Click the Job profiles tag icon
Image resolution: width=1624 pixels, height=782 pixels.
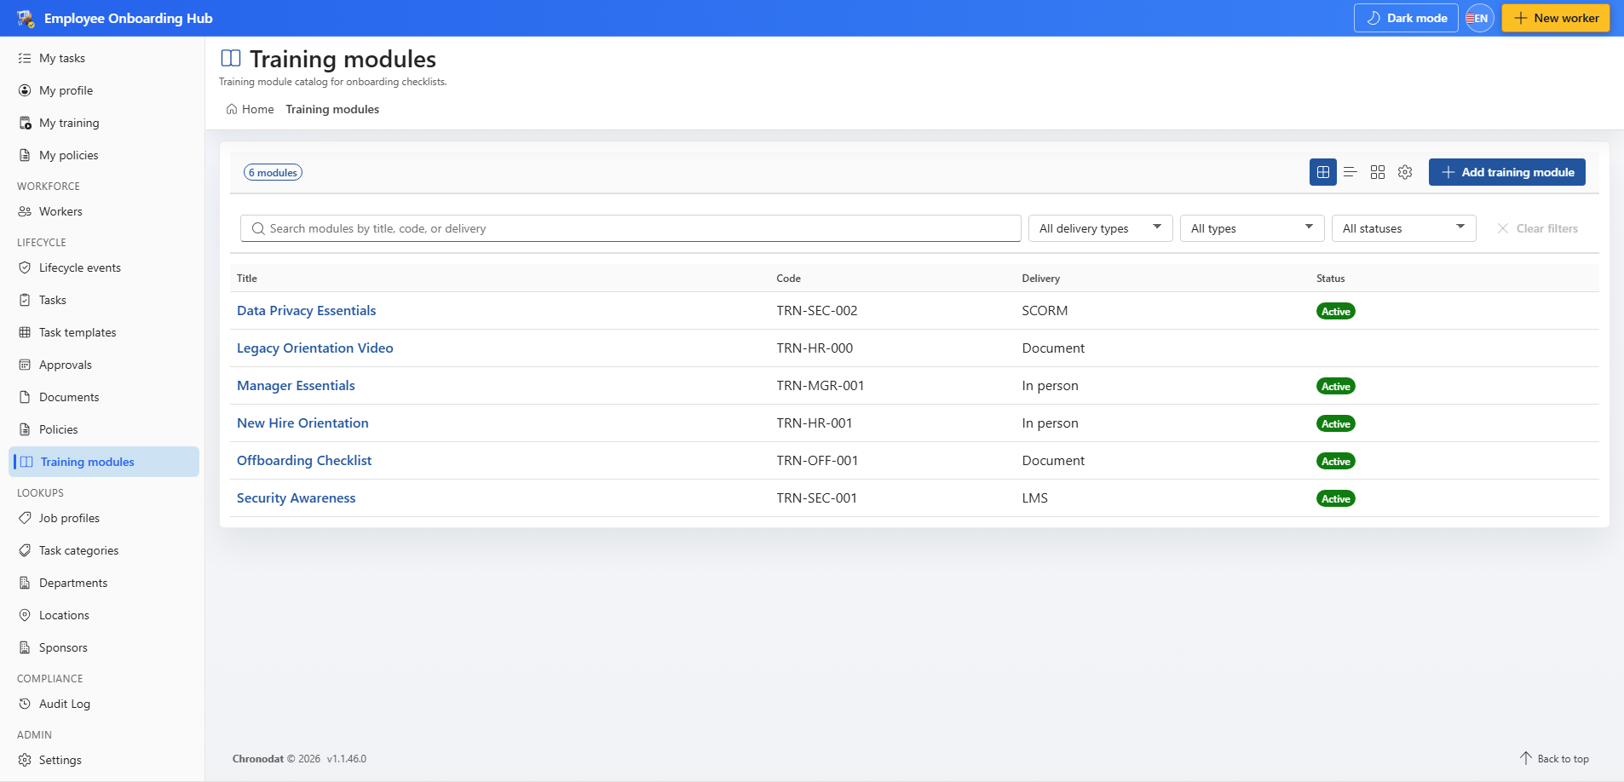(x=25, y=518)
